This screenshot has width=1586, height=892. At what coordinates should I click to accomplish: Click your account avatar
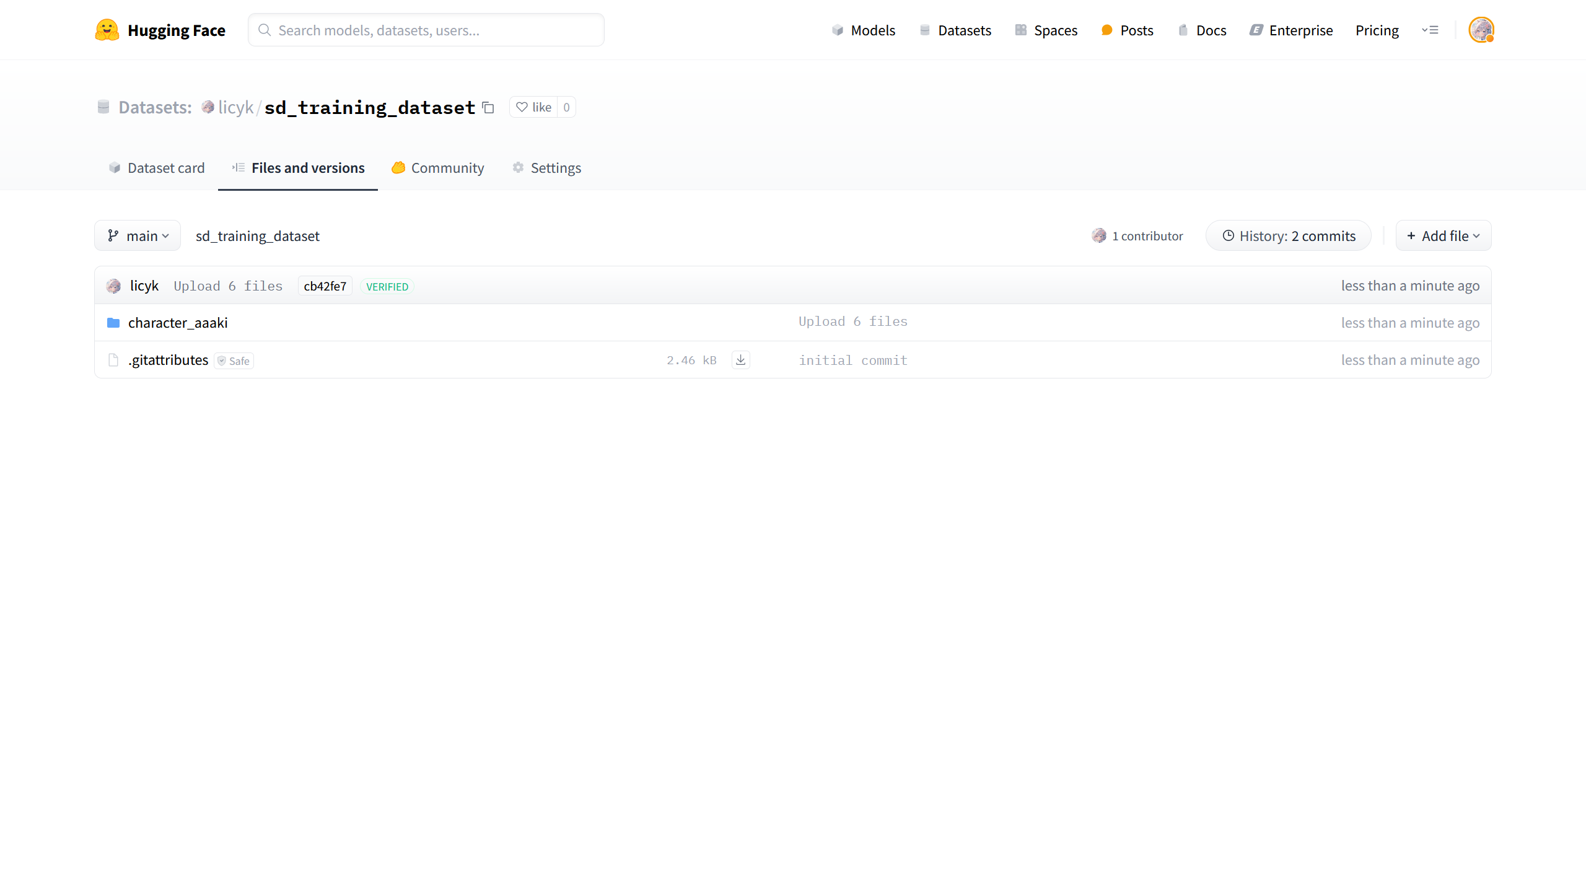tap(1482, 30)
